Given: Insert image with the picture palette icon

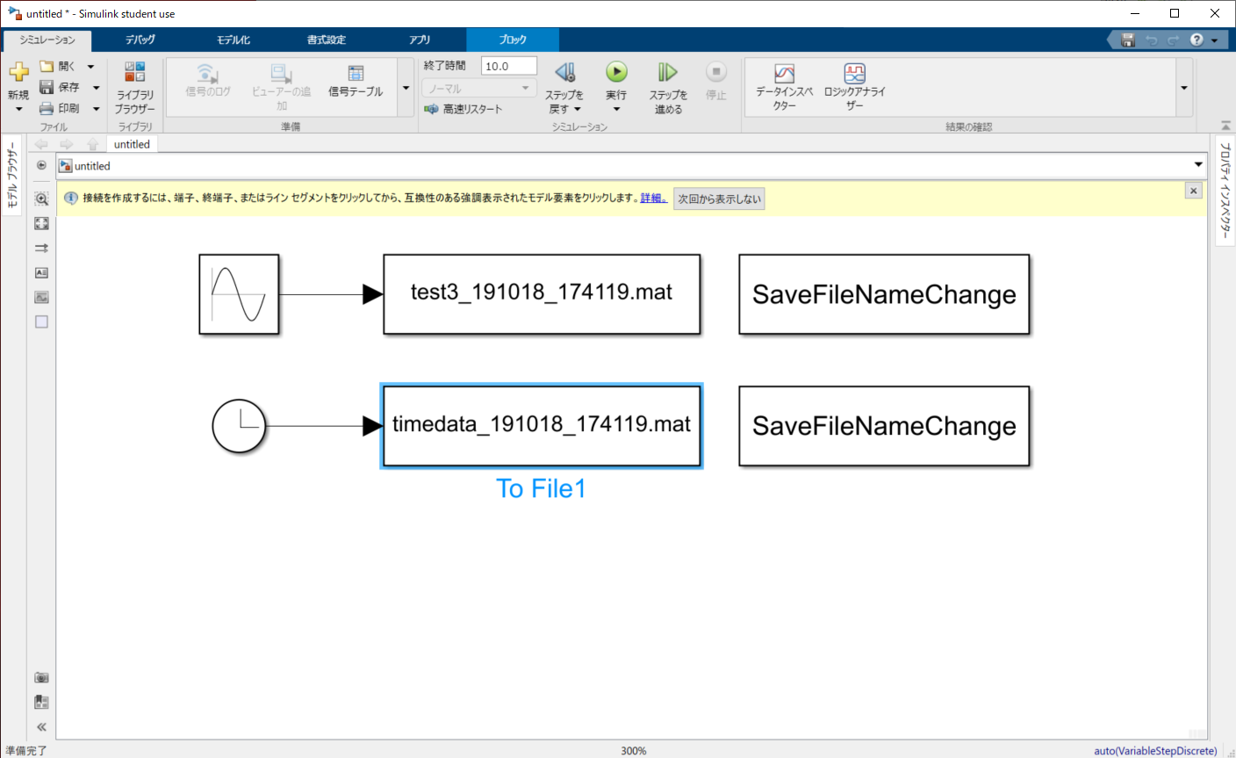Looking at the screenshot, I should coord(41,298).
